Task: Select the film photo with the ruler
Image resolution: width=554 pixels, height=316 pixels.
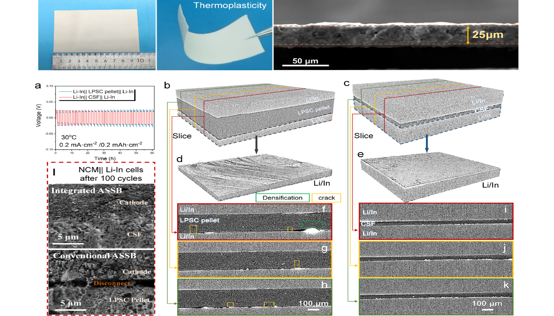Action: [97, 35]
